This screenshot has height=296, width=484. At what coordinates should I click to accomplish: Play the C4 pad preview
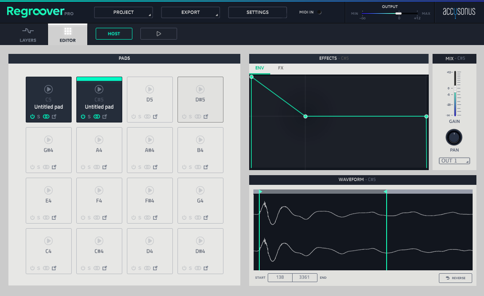(48, 241)
